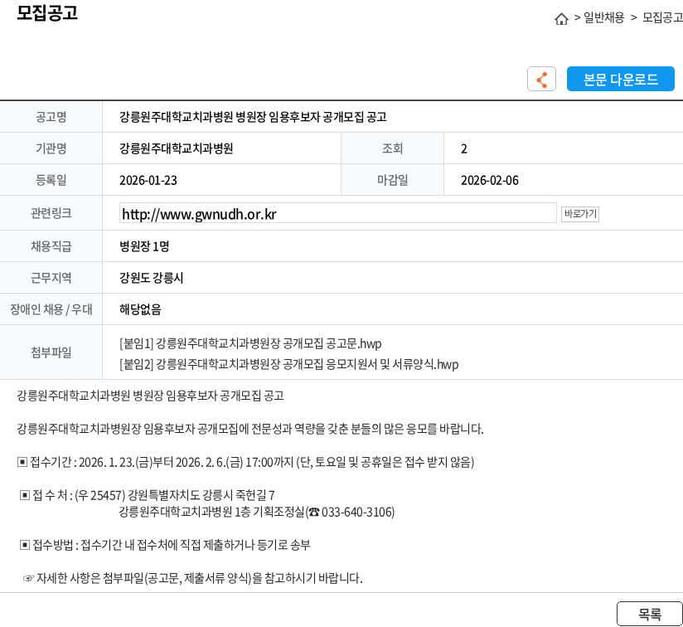Click the orange share icon button
This screenshot has width=683, height=627.
541,79
